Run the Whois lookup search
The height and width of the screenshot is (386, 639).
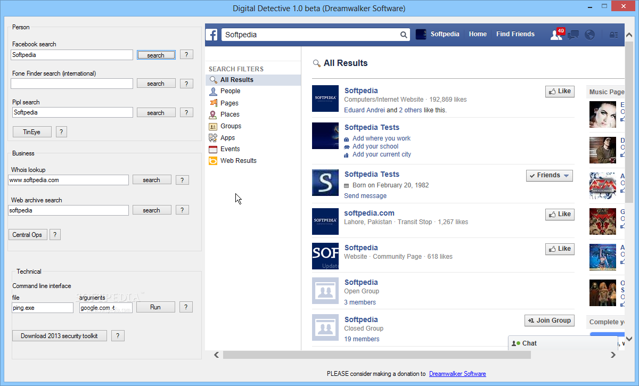point(152,180)
